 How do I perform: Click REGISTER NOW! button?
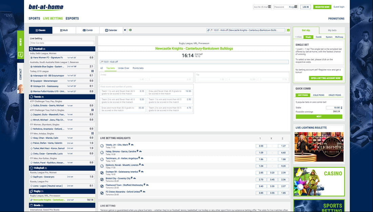(322, 7)
